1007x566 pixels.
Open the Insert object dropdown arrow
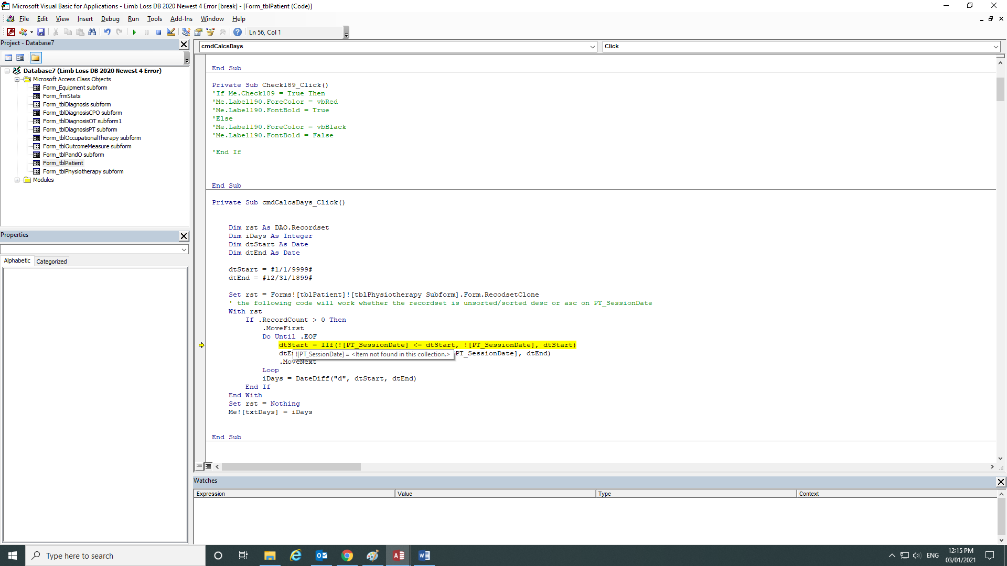pos(31,32)
